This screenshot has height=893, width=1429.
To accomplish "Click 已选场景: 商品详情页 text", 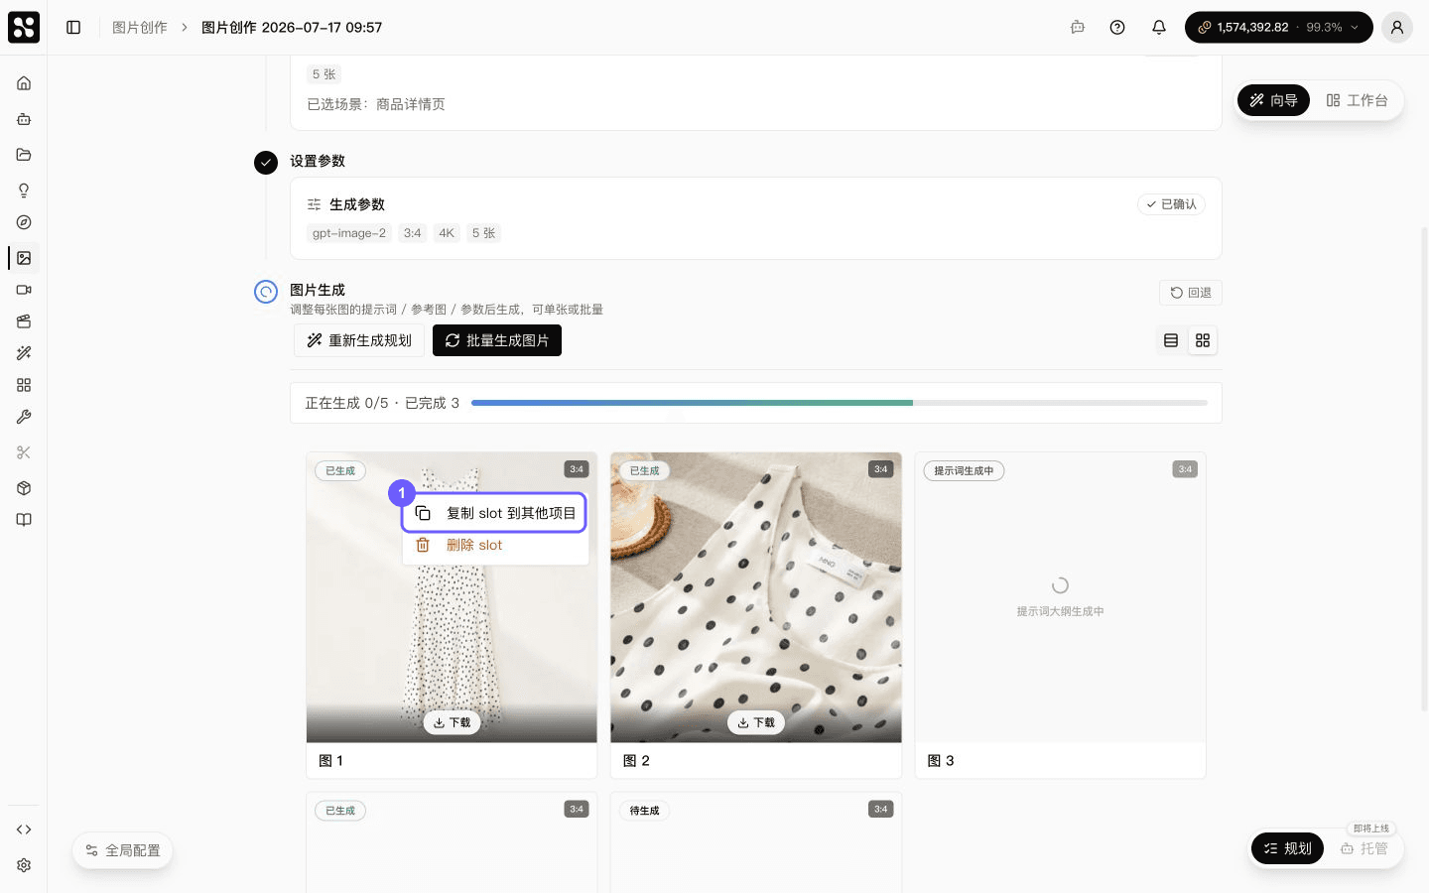I will pos(376,104).
